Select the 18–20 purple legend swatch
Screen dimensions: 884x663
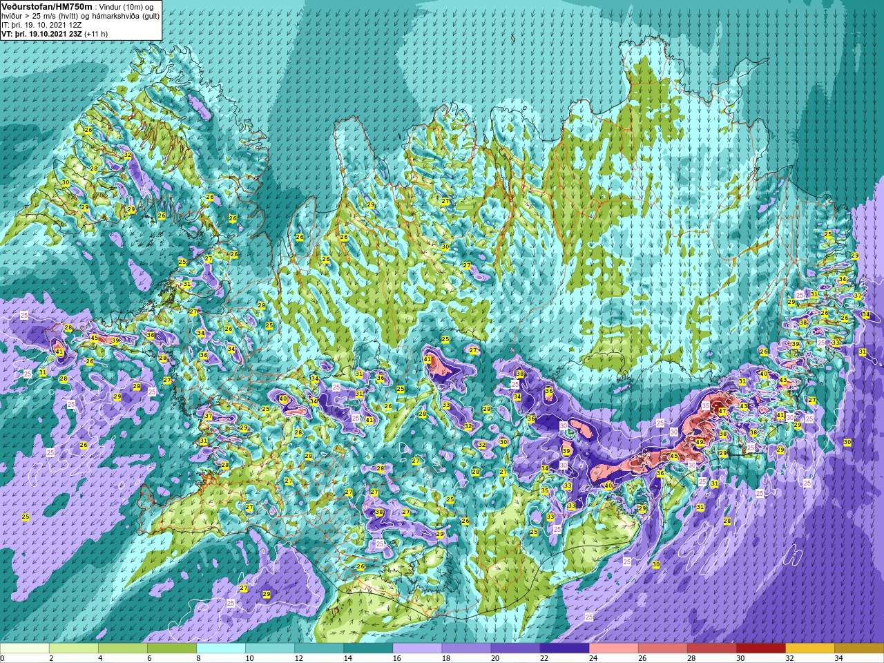466,648
